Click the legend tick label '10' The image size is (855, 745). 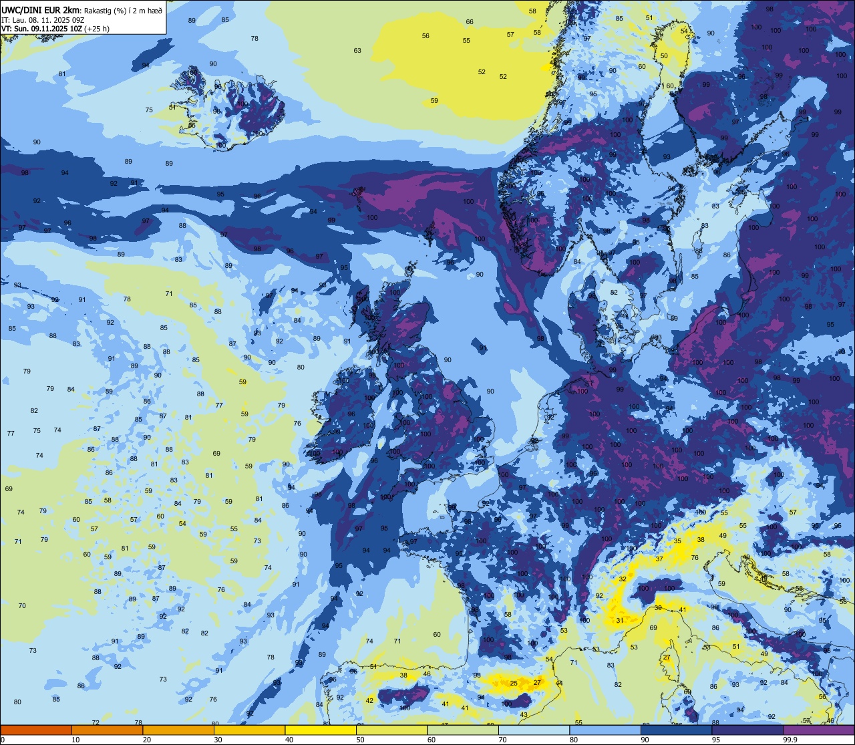tap(75, 740)
